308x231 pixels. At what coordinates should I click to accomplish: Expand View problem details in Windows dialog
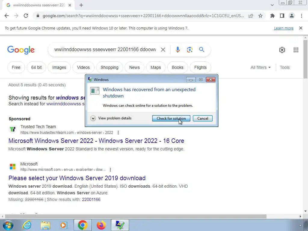tap(111, 118)
